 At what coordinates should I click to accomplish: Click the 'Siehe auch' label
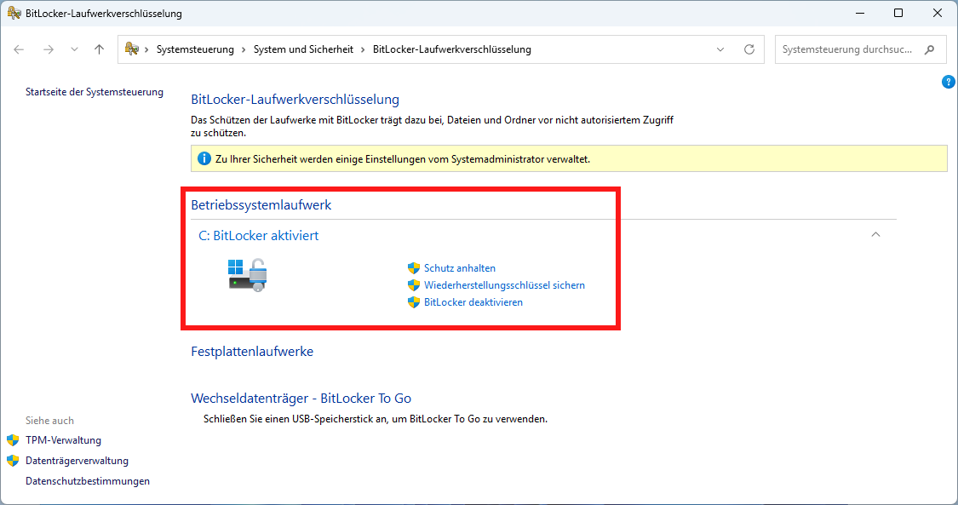pos(49,421)
